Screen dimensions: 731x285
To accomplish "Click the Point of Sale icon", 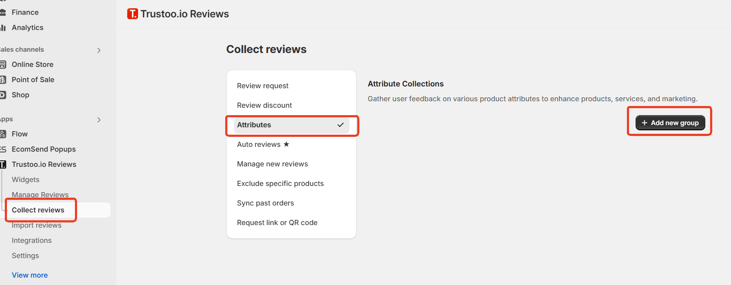I will (3, 80).
